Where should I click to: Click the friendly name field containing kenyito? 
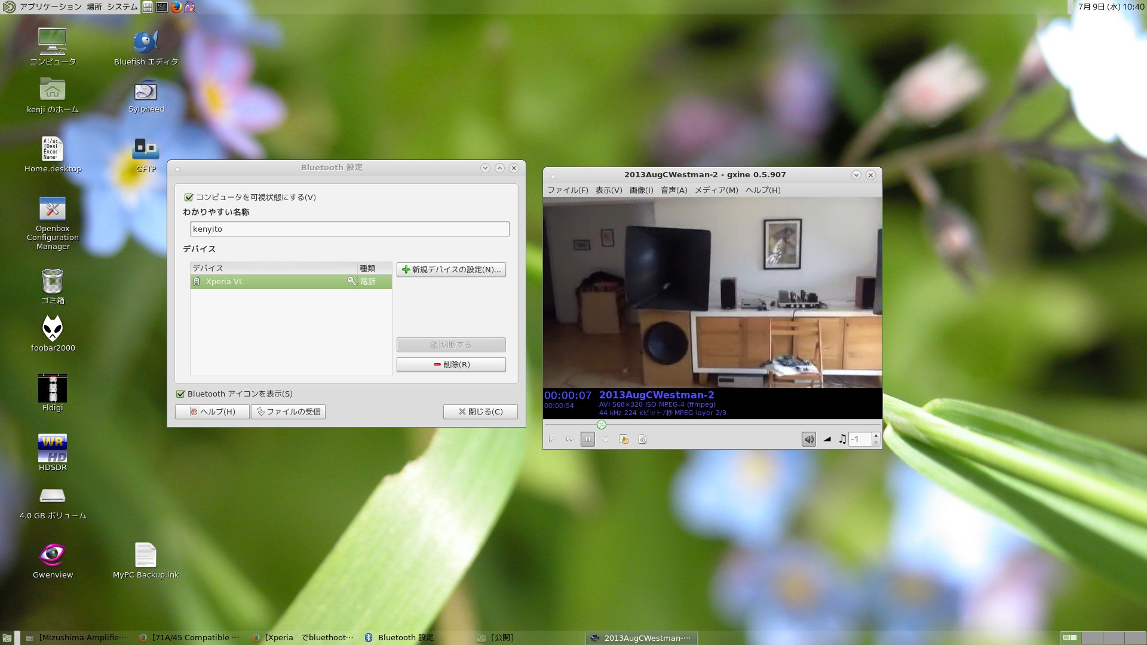[349, 229]
